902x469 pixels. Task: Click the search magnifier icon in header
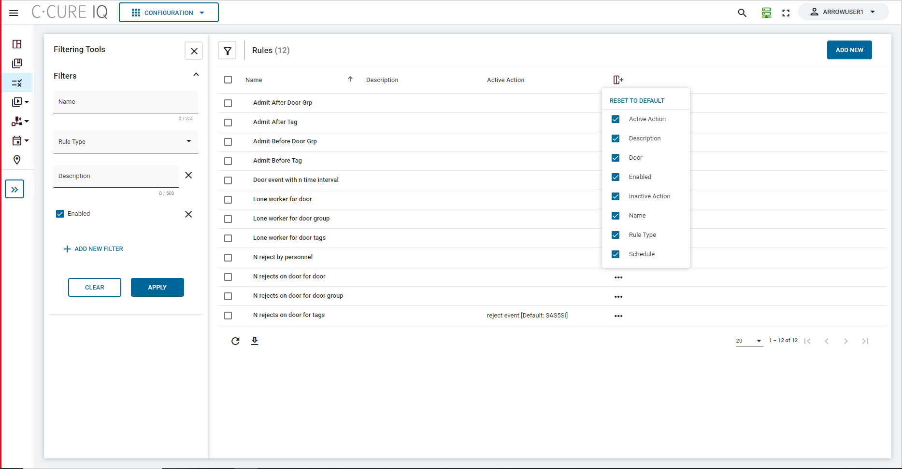pos(742,13)
